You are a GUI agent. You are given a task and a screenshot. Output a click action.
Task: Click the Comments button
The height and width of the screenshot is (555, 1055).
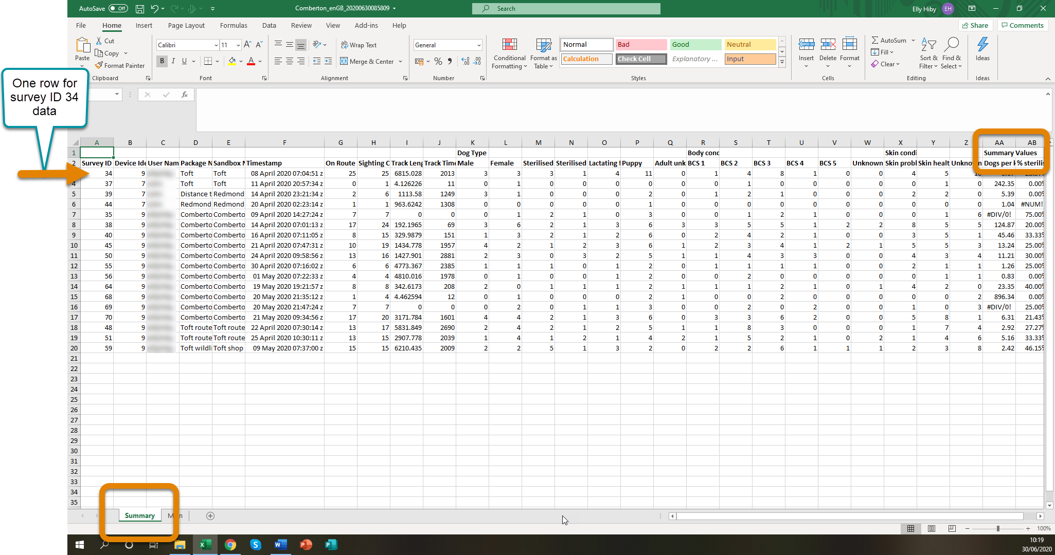[x=1023, y=25]
